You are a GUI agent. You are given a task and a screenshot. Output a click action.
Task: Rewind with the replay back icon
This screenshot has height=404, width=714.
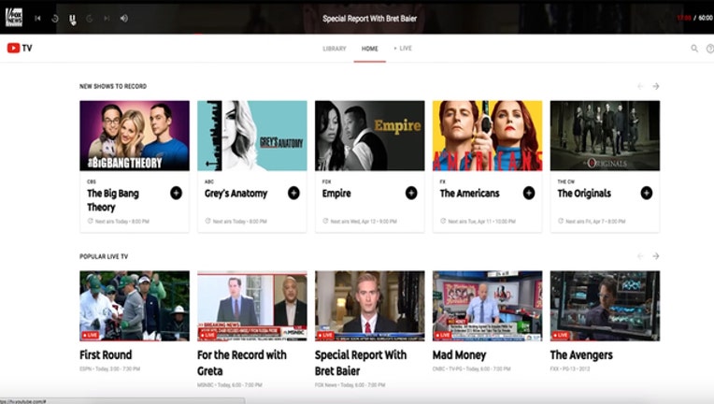click(x=55, y=18)
